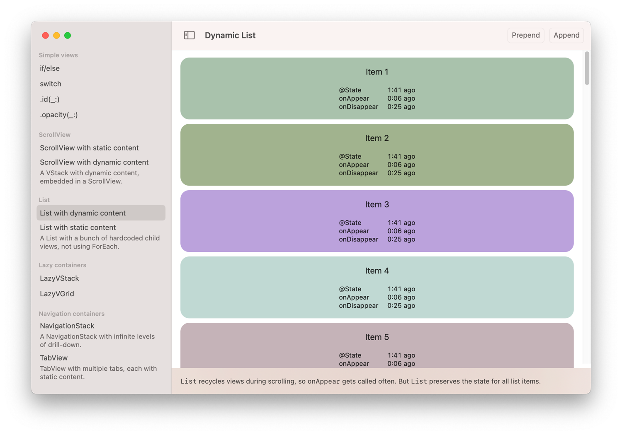Select the NavigationStack example
622x435 pixels.
pyautogui.click(x=67, y=326)
